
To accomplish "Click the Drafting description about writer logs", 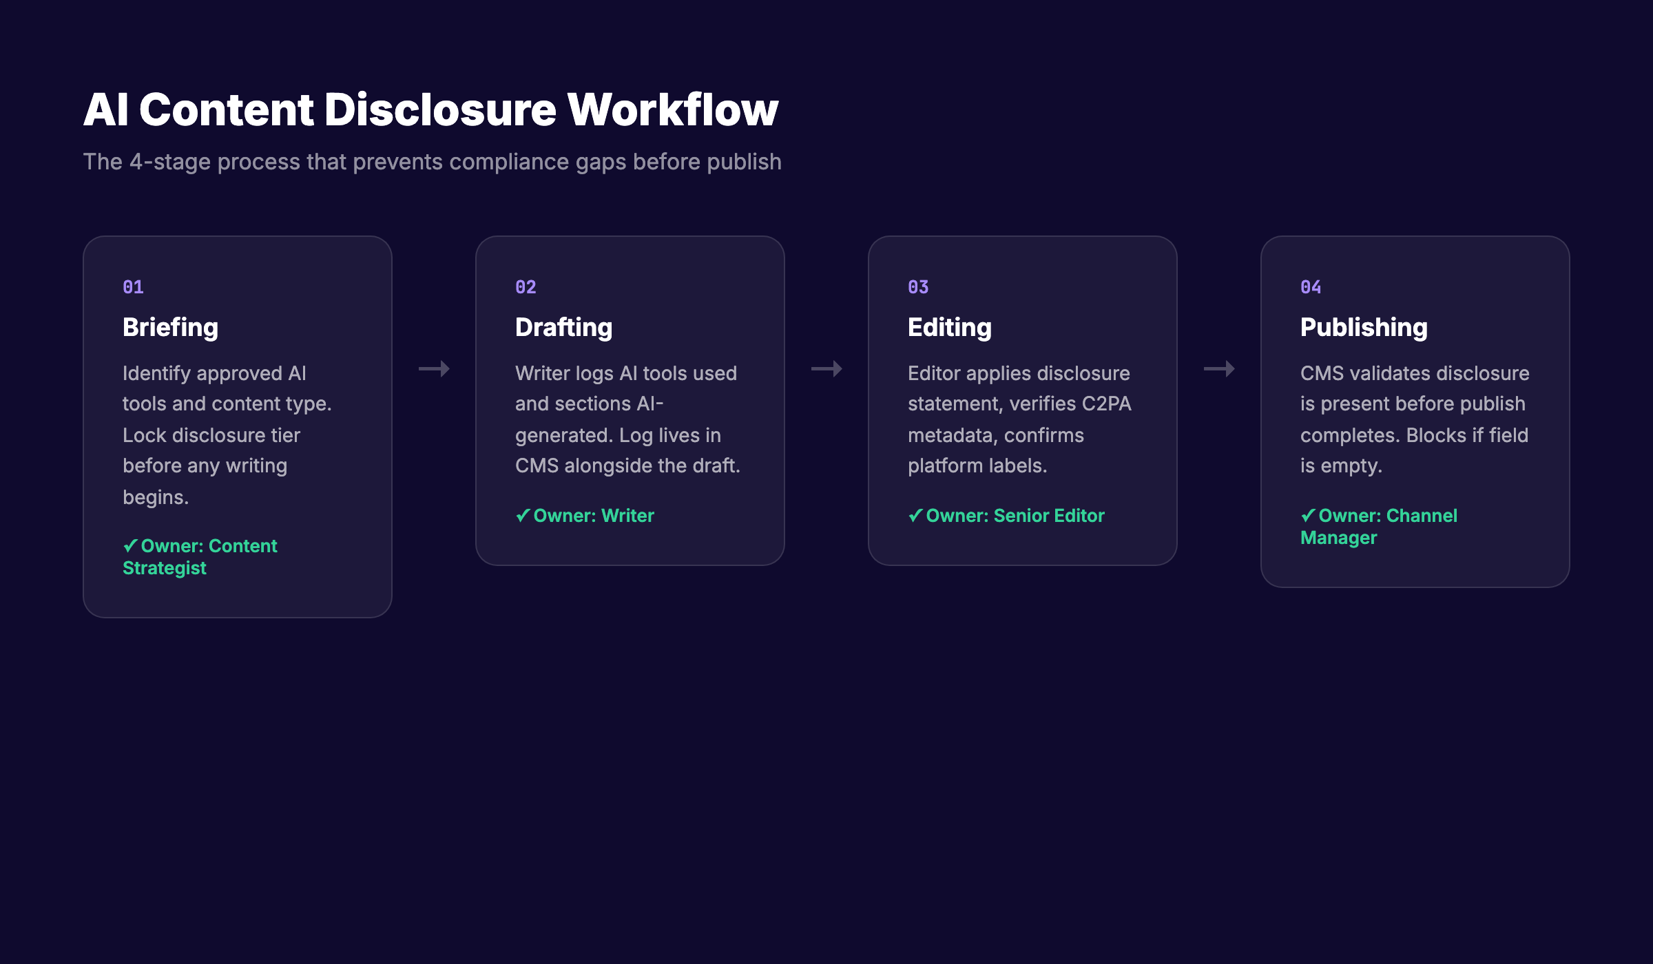I will pos(627,419).
